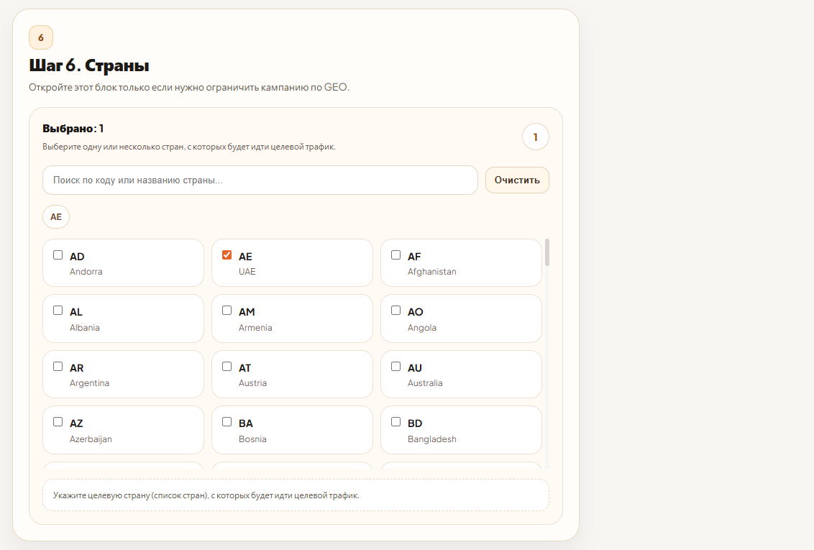Tick the BD Bangladesh checkbox
Image resolution: width=814 pixels, height=550 pixels.
[396, 422]
